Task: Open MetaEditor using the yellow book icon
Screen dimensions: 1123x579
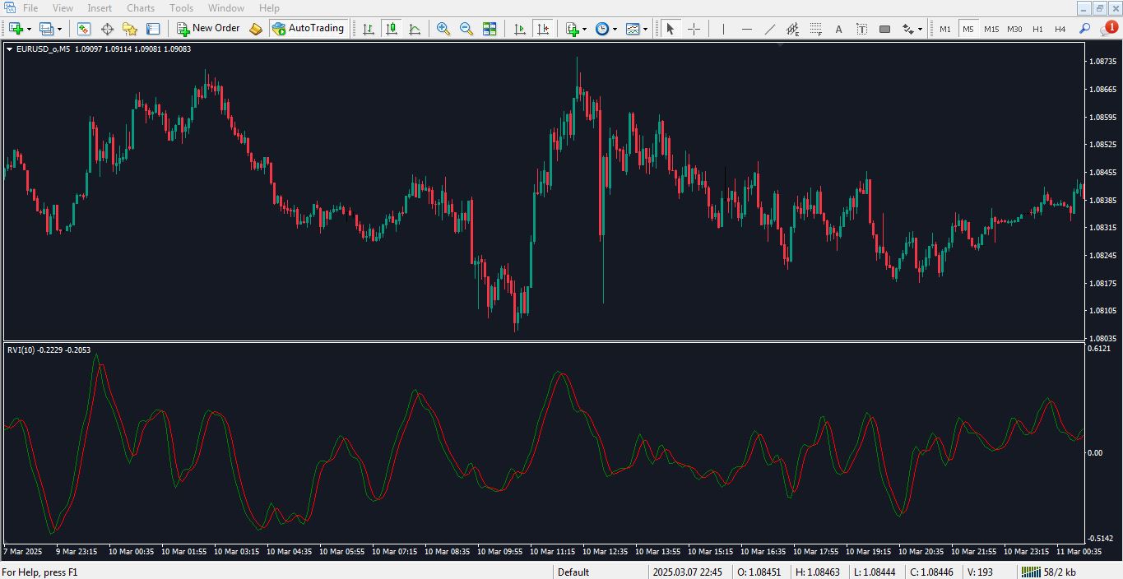Action: click(256, 29)
